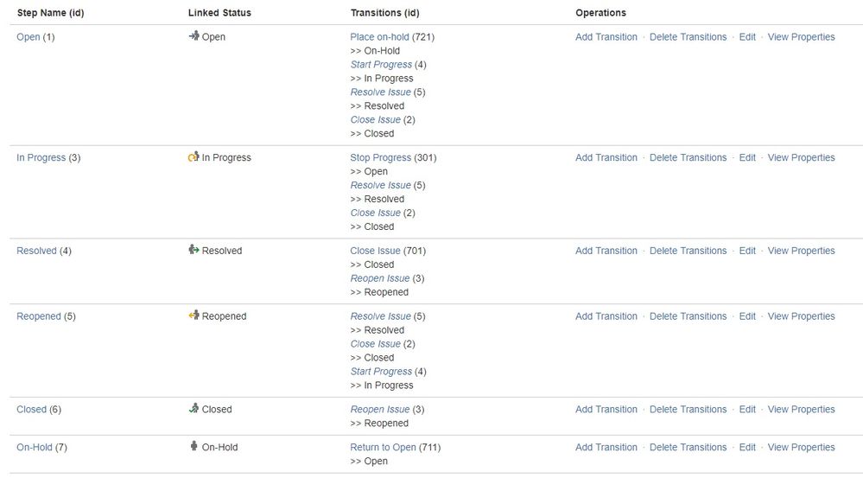Add Transition to the Open step
The width and height of the screenshot is (863, 497).
pos(606,37)
